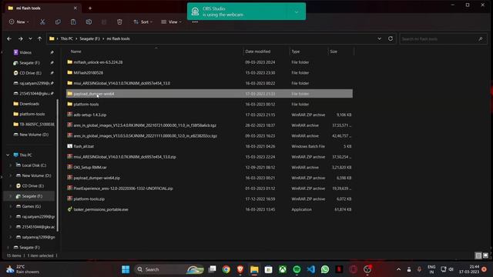Open the Sort dropdown menu

[x=143, y=22]
